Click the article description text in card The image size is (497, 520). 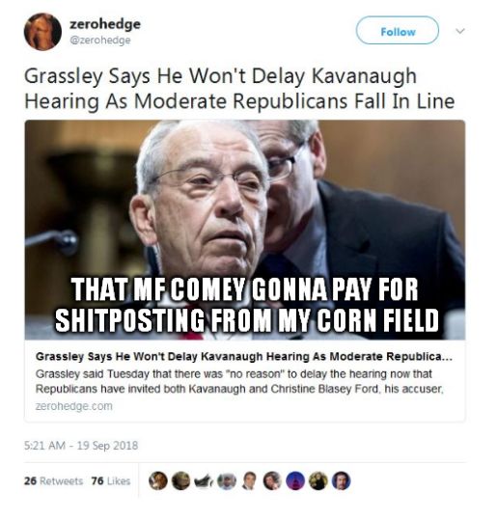pyautogui.click(x=239, y=381)
